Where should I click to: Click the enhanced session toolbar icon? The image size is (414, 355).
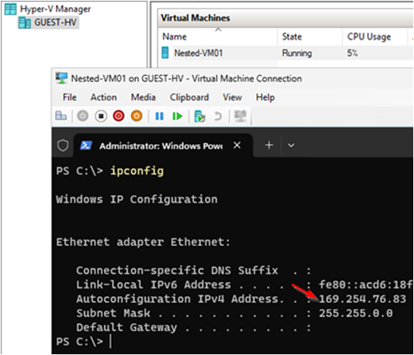241,116
